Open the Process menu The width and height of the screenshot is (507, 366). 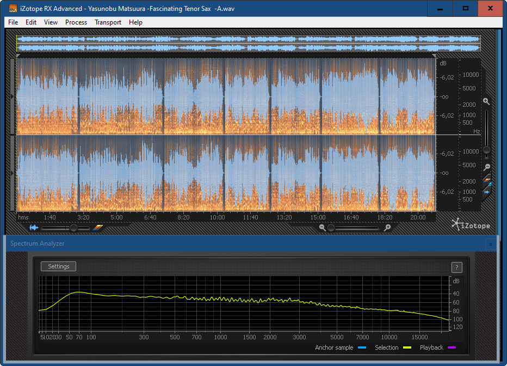point(76,22)
